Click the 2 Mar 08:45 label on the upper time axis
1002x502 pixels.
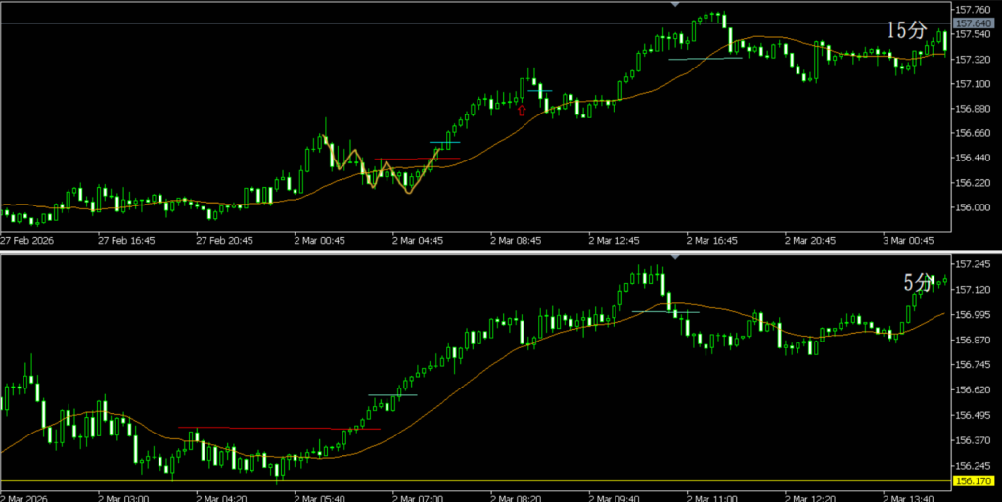point(516,239)
